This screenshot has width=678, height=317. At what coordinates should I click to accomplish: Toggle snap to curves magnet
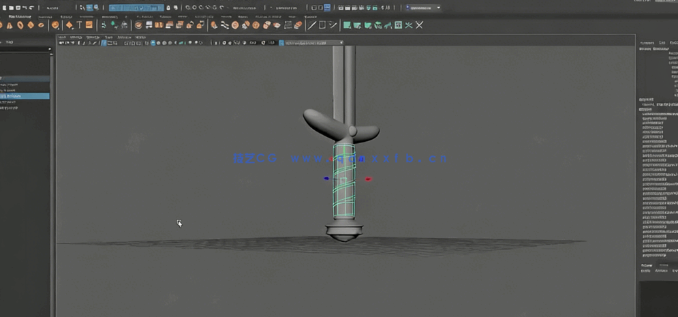(x=194, y=7)
